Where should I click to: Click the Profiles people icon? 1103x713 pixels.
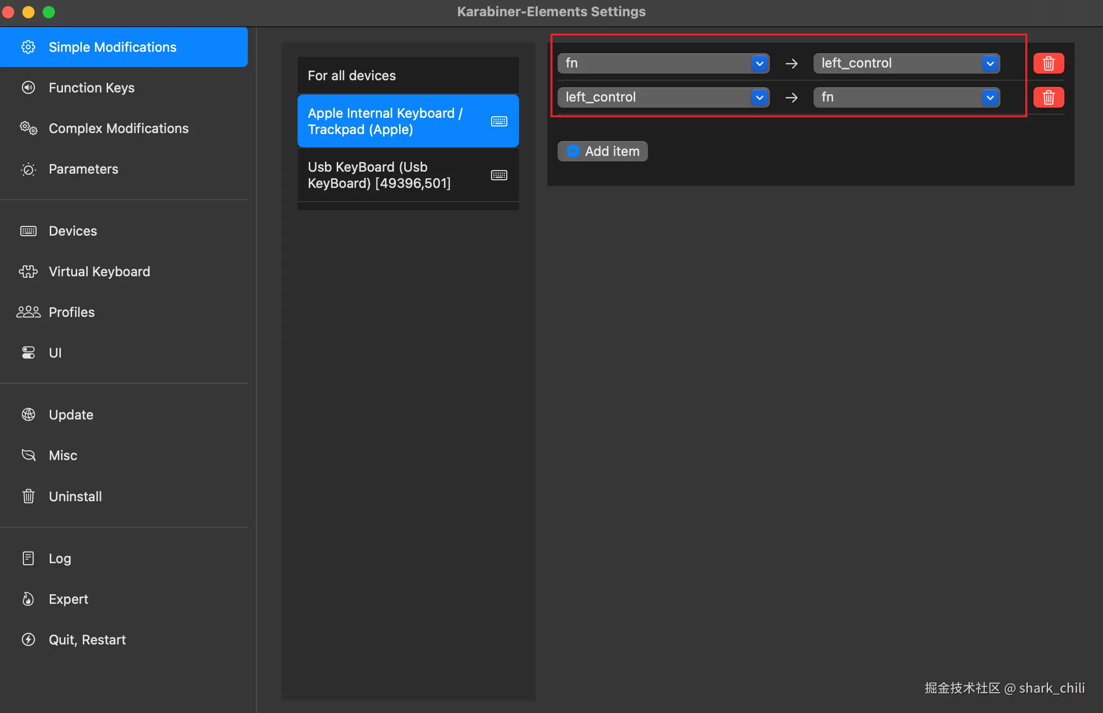(x=28, y=312)
